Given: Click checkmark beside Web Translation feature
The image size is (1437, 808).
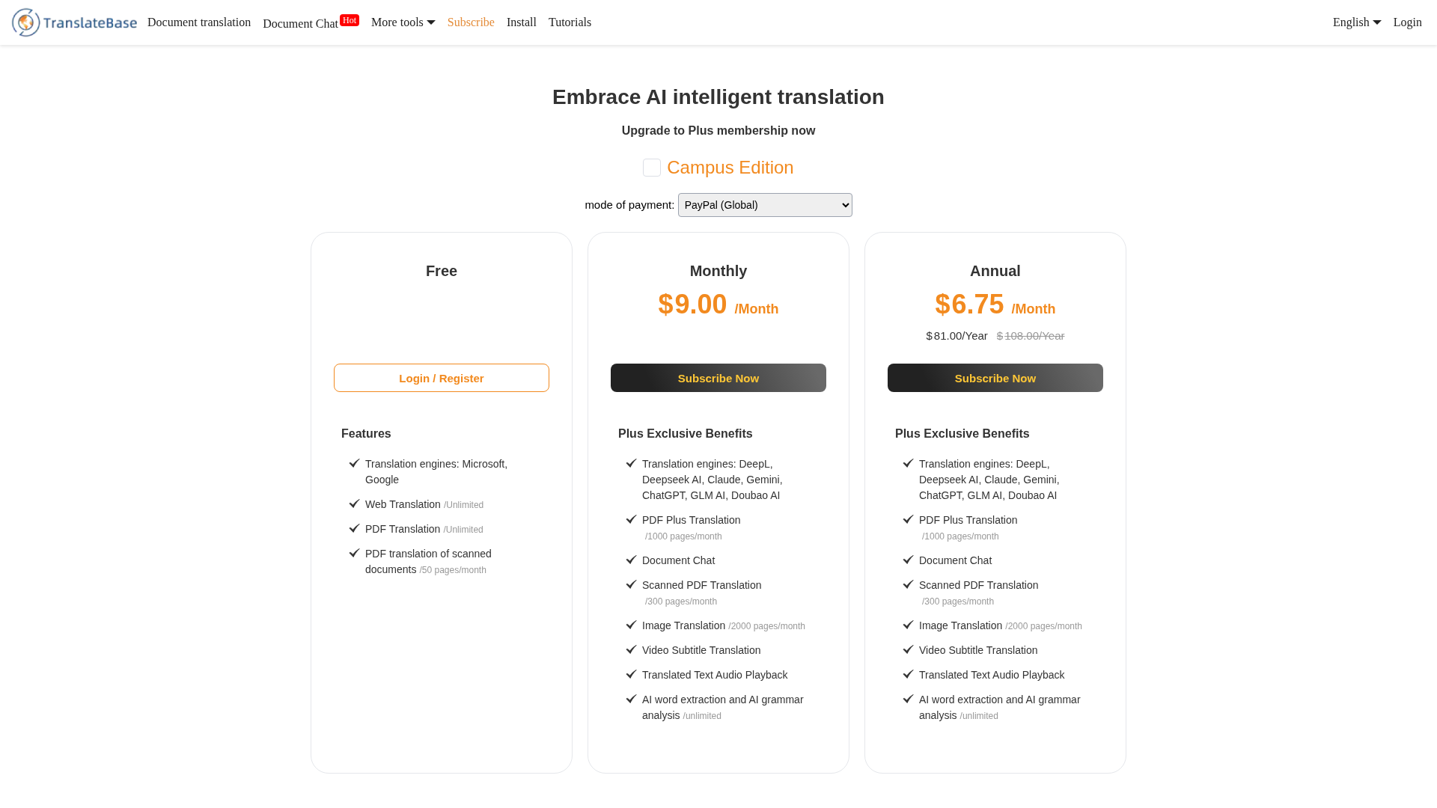Looking at the screenshot, I should [x=355, y=504].
